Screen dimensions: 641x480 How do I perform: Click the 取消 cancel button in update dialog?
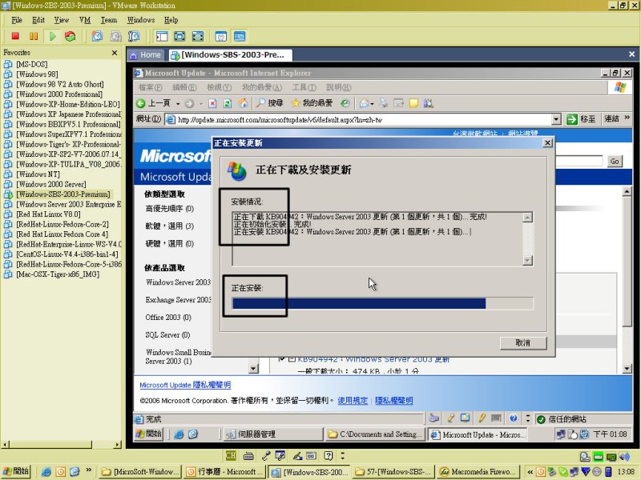(523, 343)
